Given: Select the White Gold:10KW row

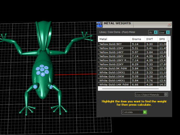Looking at the screenshot, I should 132,76.
